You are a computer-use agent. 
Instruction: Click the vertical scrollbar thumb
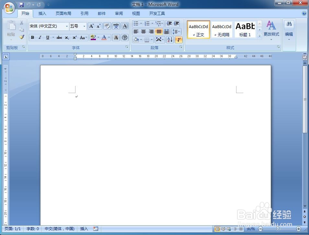click(x=305, y=100)
